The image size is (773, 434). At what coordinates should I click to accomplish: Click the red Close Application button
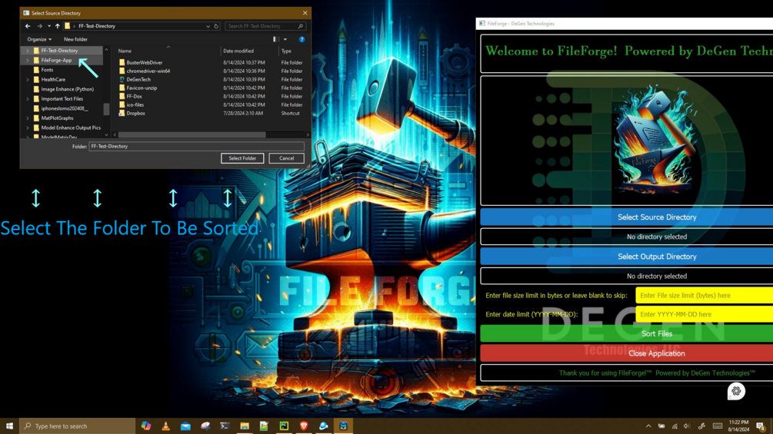click(x=627, y=353)
